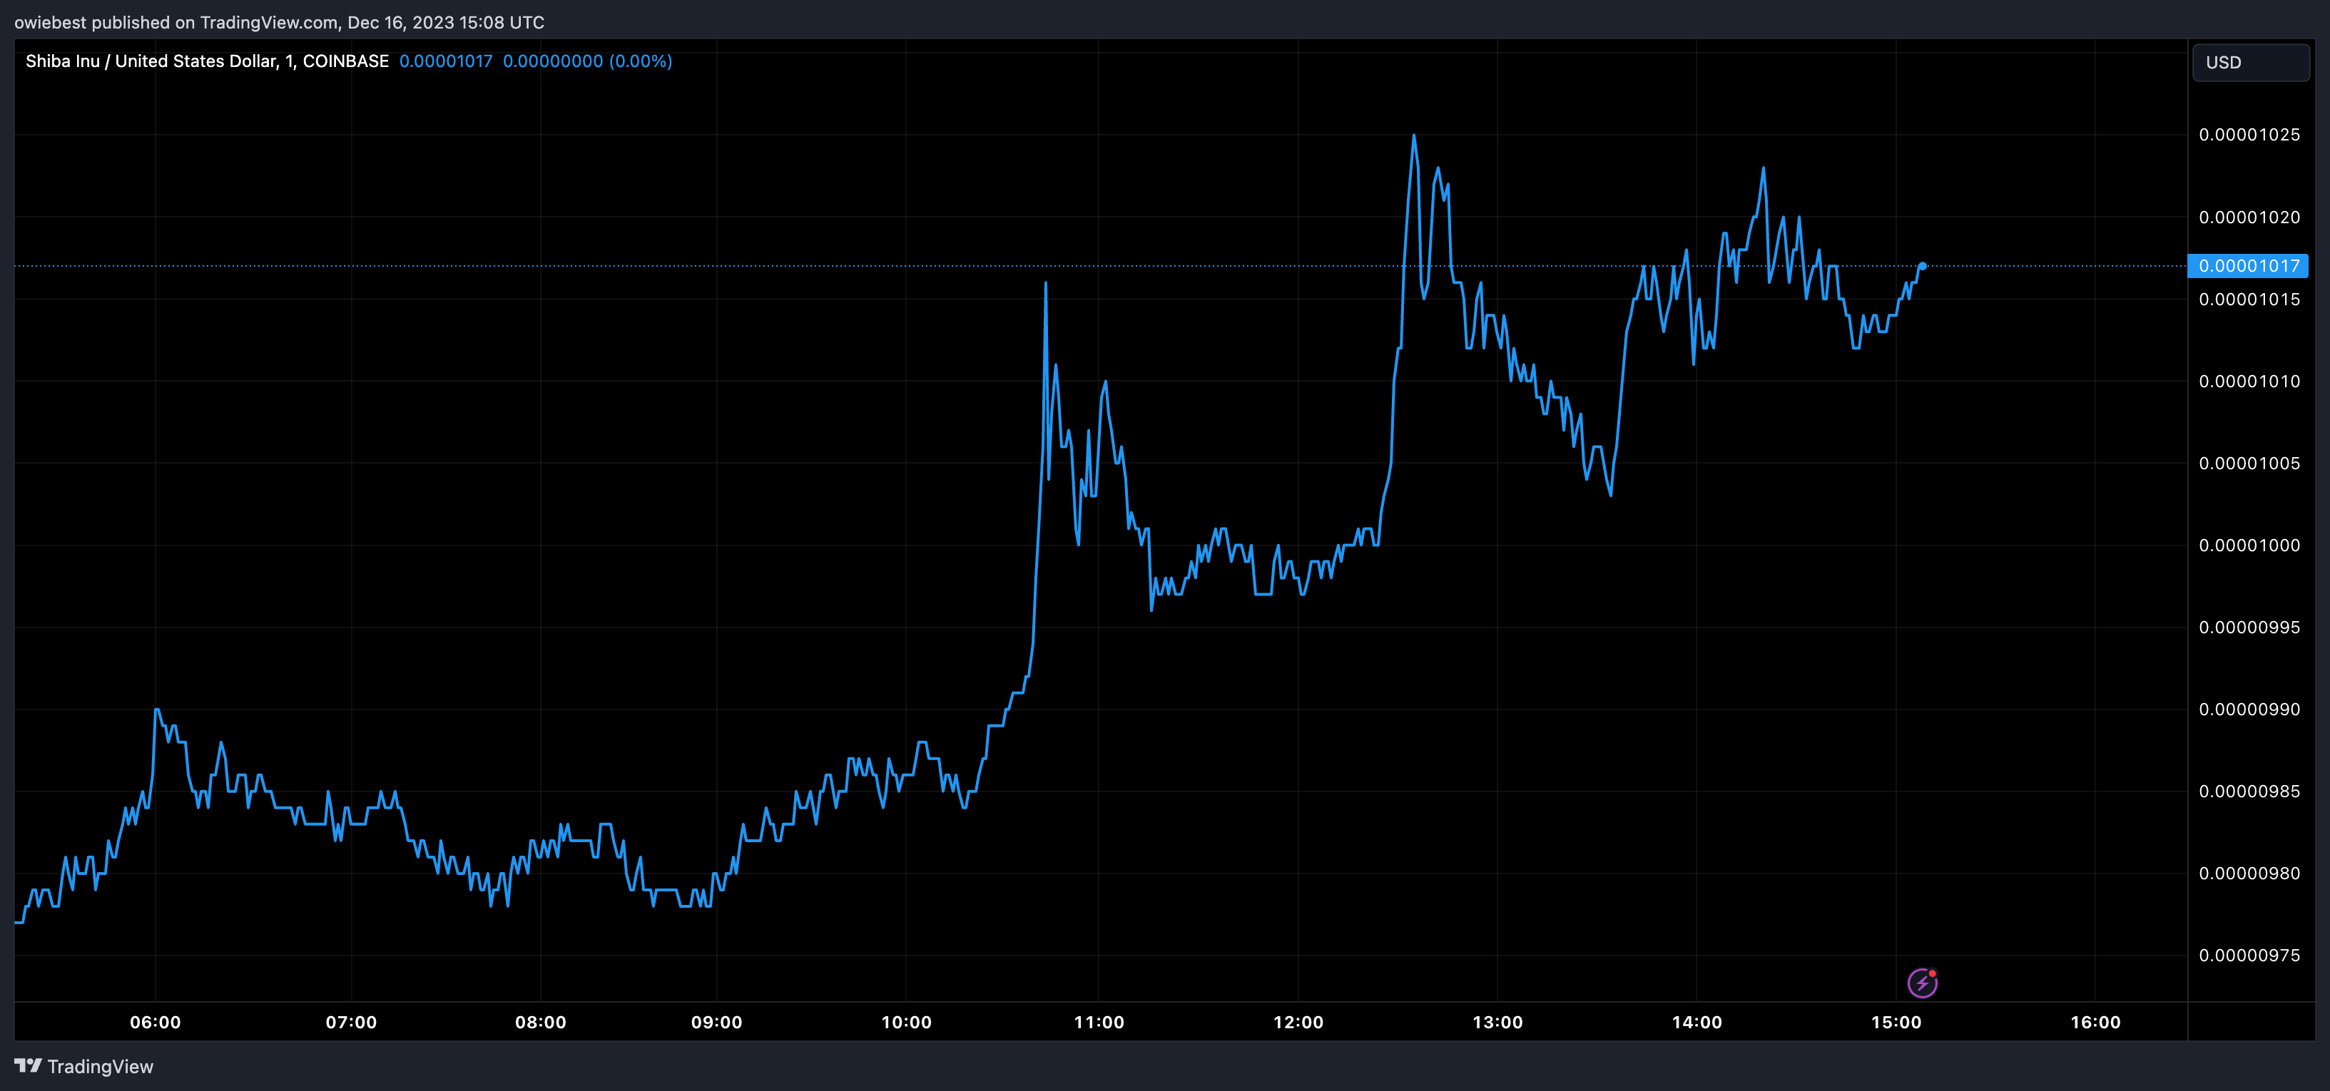
Task: Open the USD currency selector
Action: point(2249,62)
